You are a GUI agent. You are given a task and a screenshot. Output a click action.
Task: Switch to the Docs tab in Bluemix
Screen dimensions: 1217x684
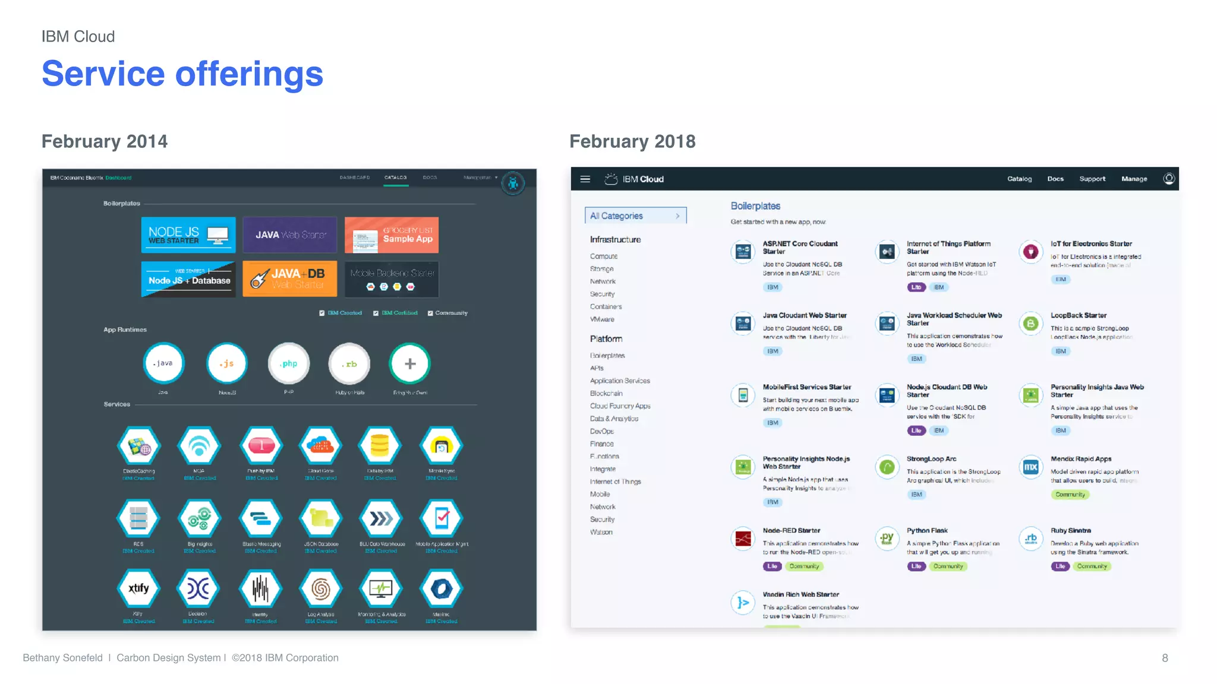[430, 178]
